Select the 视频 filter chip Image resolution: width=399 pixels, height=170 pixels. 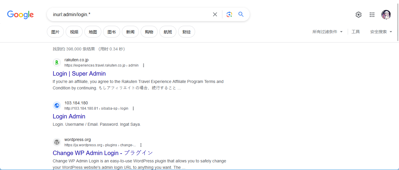click(x=74, y=32)
